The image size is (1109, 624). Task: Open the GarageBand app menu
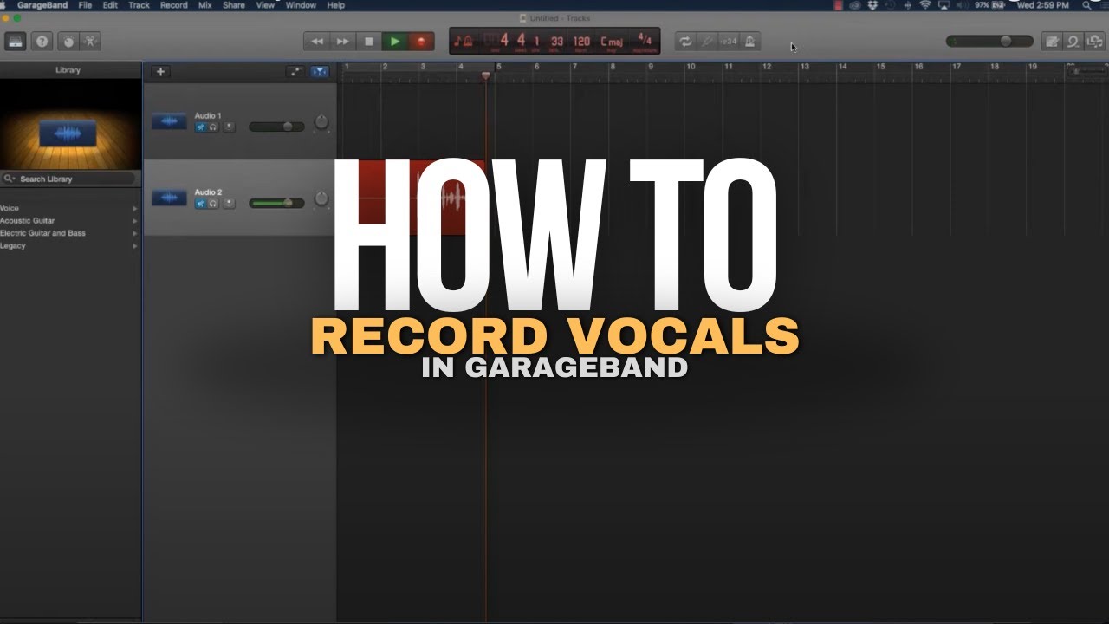[43, 5]
